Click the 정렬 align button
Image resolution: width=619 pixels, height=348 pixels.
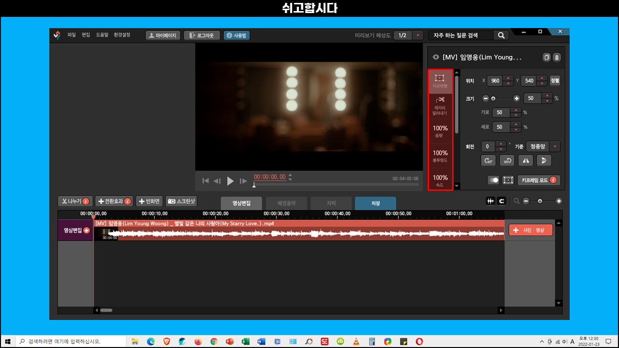click(x=555, y=81)
